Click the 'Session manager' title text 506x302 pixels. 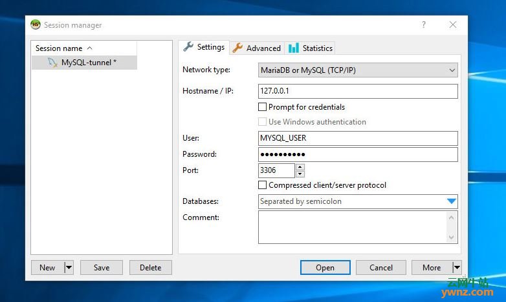pyautogui.click(x=73, y=25)
